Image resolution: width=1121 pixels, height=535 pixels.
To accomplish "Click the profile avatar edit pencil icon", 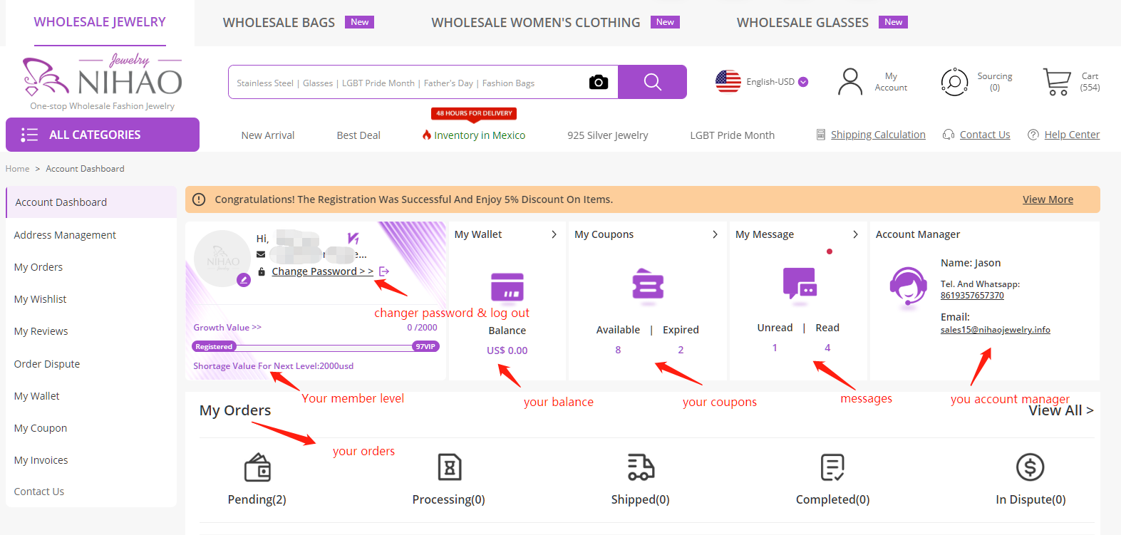I will (244, 280).
